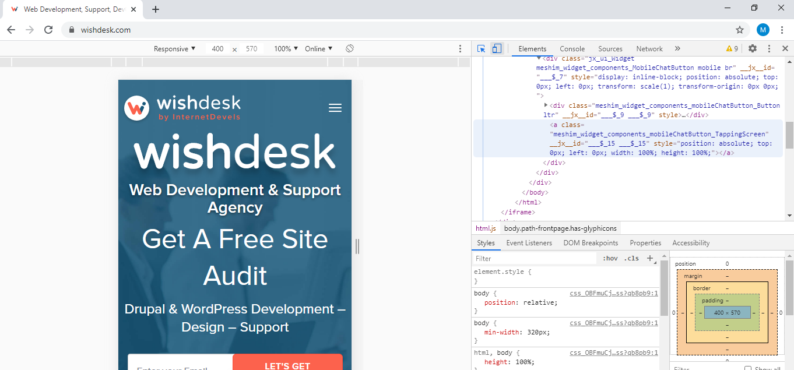
Task: Click the viewport resize handle bar
Action: (357, 246)
